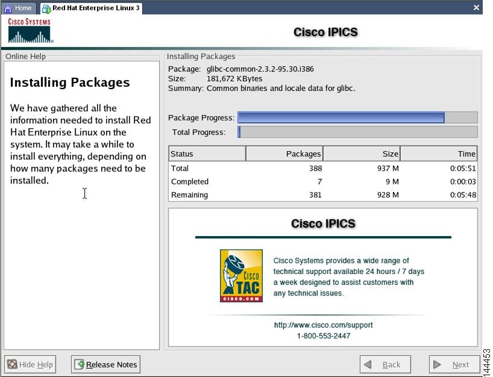Click the Cisco Systems logo
493x377 pixels.
tap(30, 30)
